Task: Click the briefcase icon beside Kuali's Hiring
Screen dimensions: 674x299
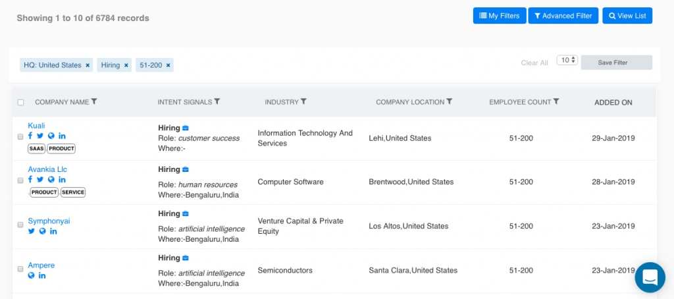Action: pyautogui.click(x=186, y=128)
